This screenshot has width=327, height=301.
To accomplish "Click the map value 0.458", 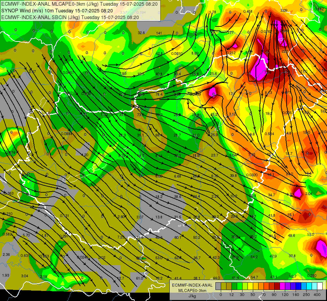I will (248, 11).
